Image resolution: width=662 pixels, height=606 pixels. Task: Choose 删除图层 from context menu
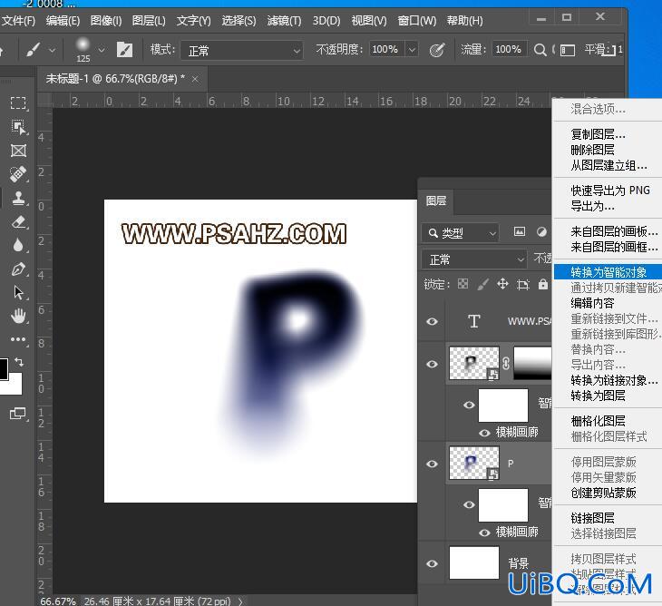592,150
